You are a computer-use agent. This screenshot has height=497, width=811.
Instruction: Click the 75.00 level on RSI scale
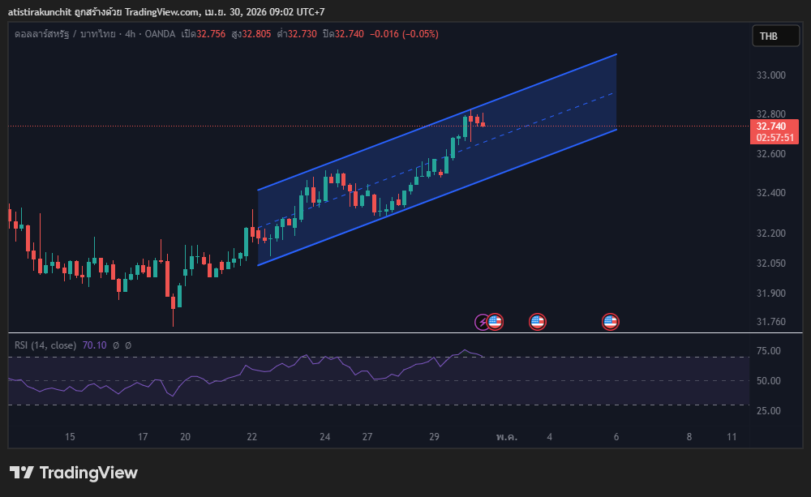click(769, 351)
